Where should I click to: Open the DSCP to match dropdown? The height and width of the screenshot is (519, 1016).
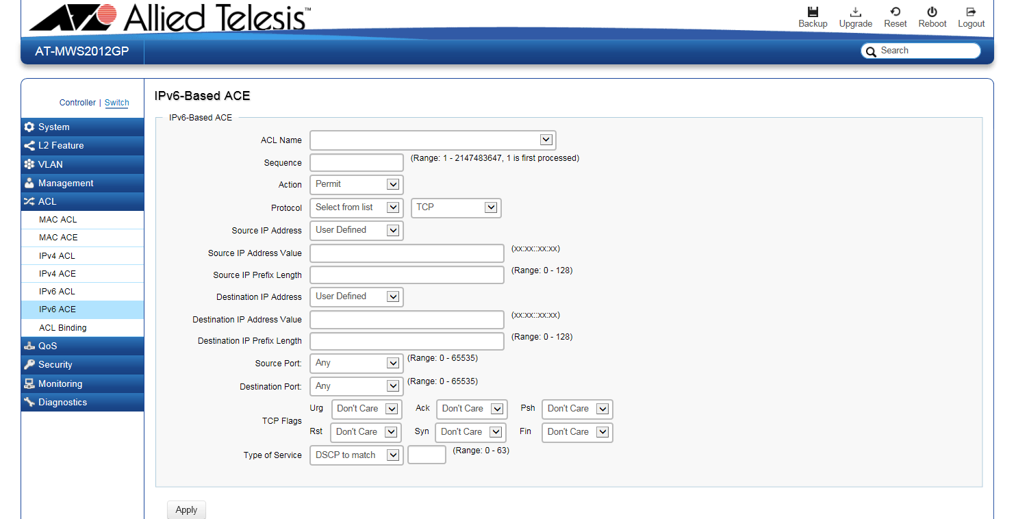click(356, 455)
